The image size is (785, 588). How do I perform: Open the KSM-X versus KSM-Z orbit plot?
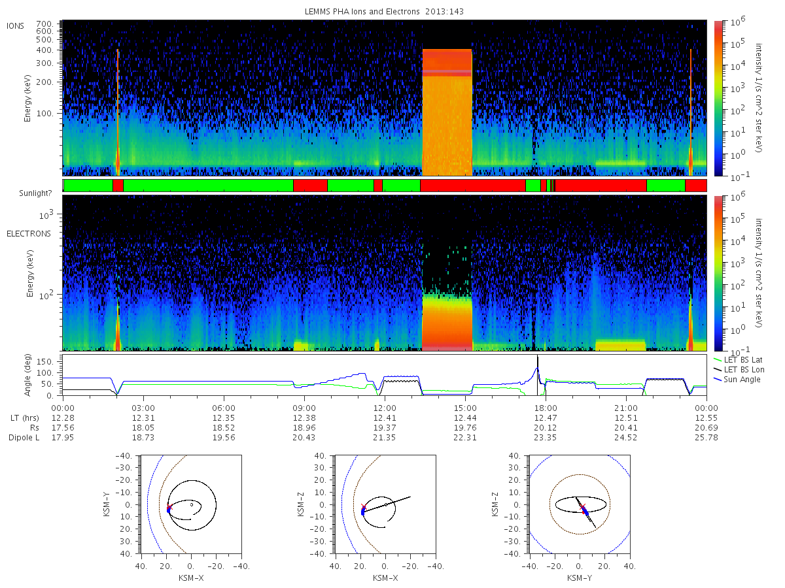pos(385,504)
